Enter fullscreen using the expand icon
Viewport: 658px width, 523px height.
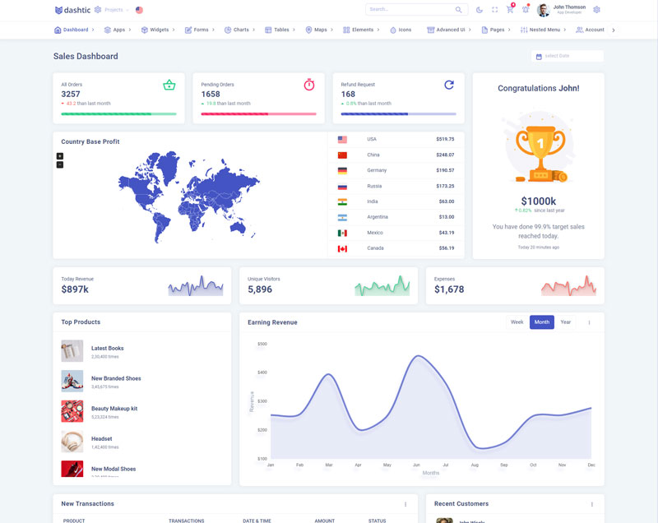point(494,10)
